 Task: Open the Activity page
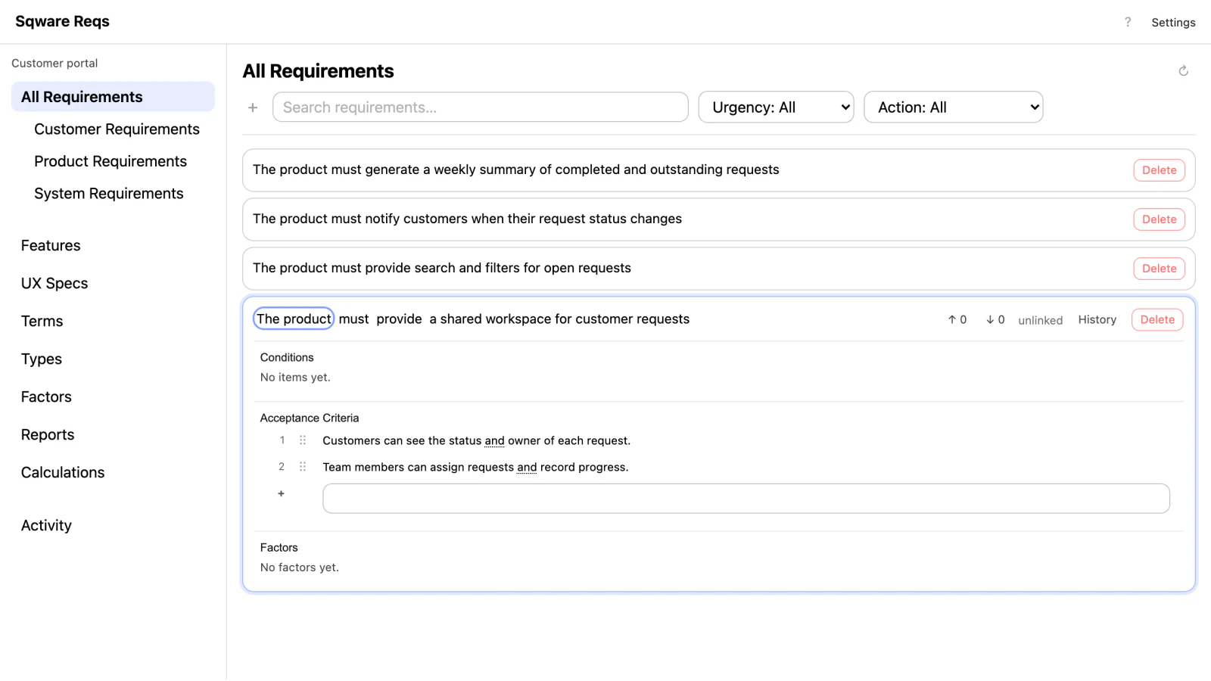[x=46, y=525]
